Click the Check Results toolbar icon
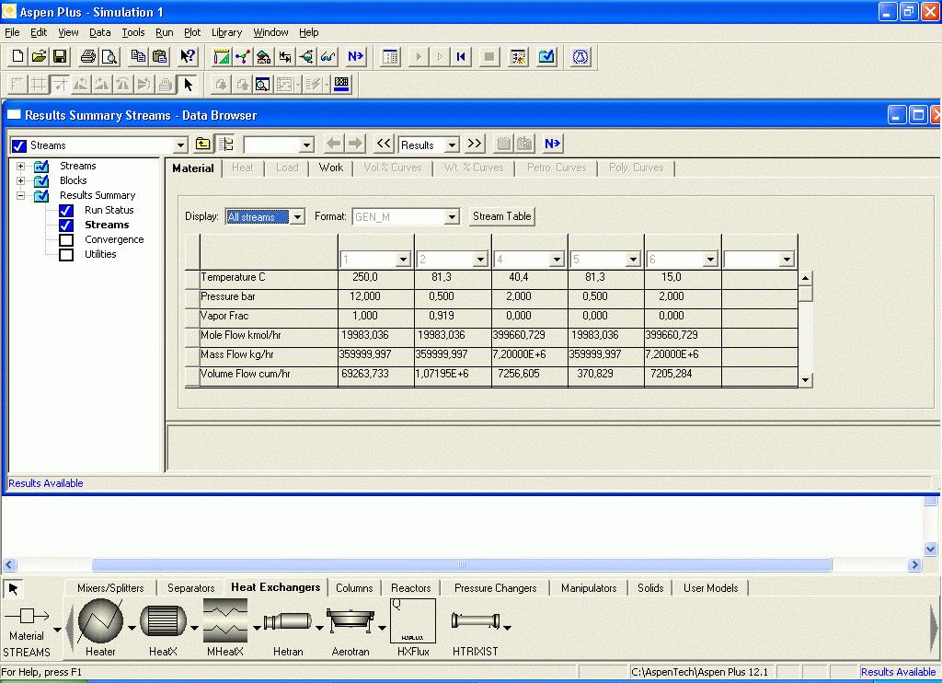Viewport: 942px width, 683px height. coord(546,56)
